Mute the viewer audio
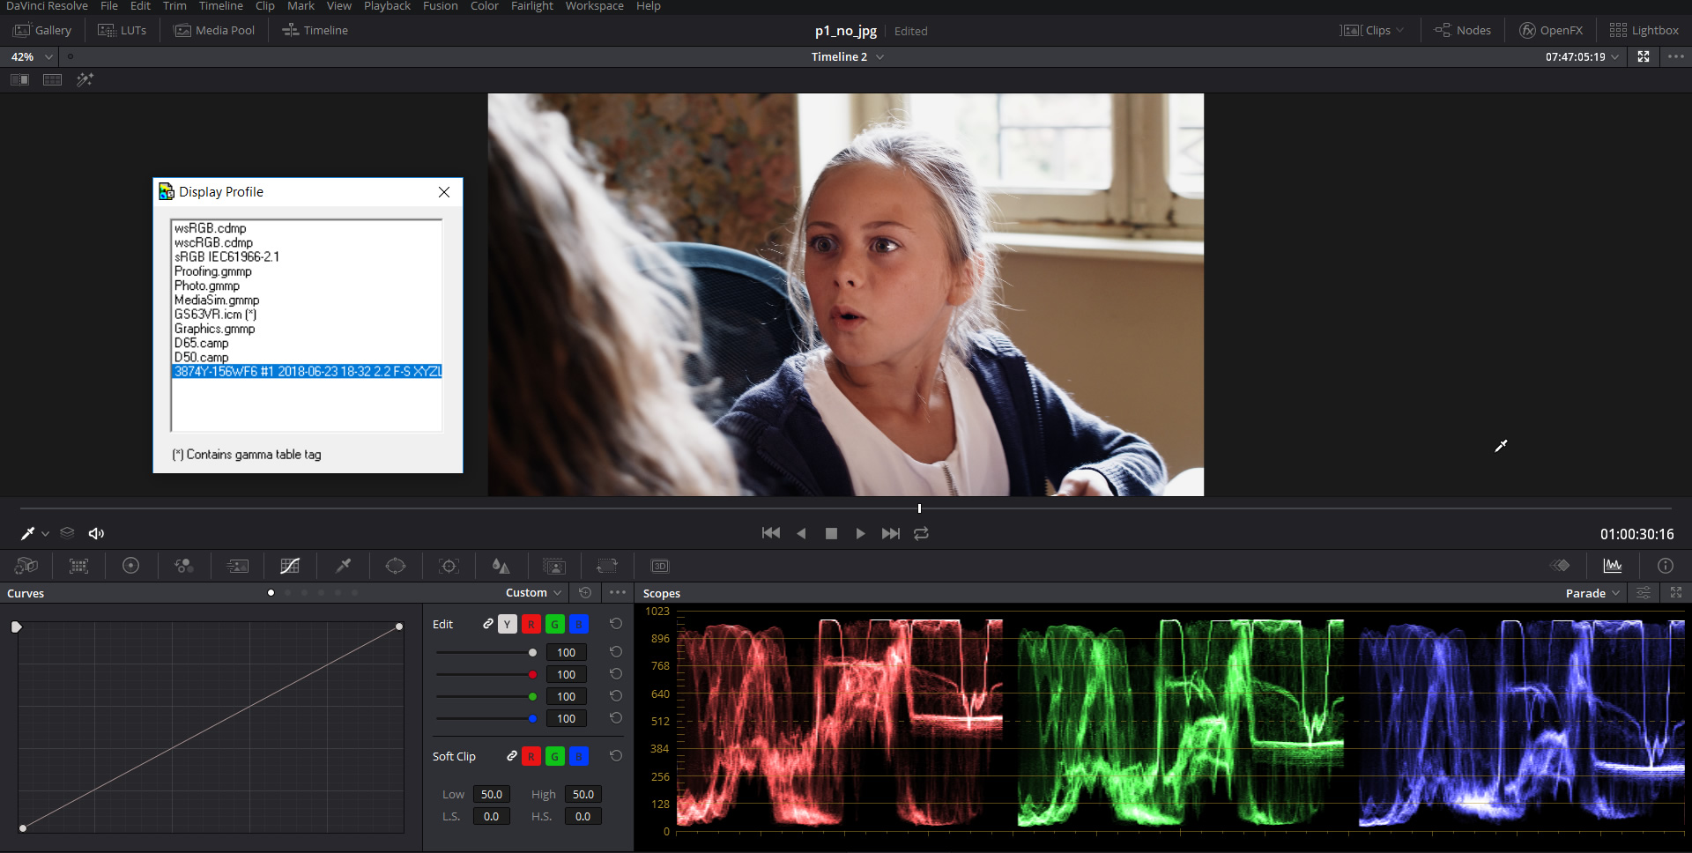This screenshot has width=1692, height=853. (96, 533)
